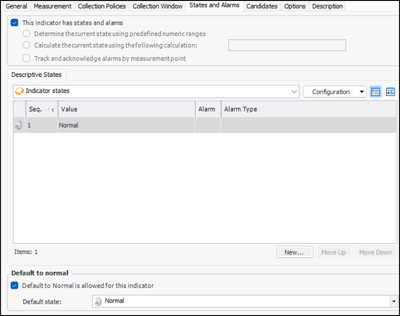Image resolution: width=400 pixels, height=316 pixels.
Task: Switch to list view icon
Action: point(376,92)
